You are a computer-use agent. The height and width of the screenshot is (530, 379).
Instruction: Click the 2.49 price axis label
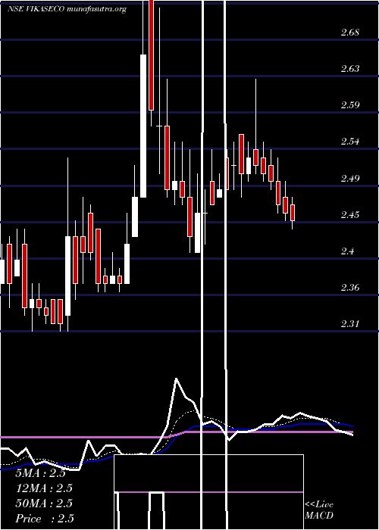pos(350,178)
